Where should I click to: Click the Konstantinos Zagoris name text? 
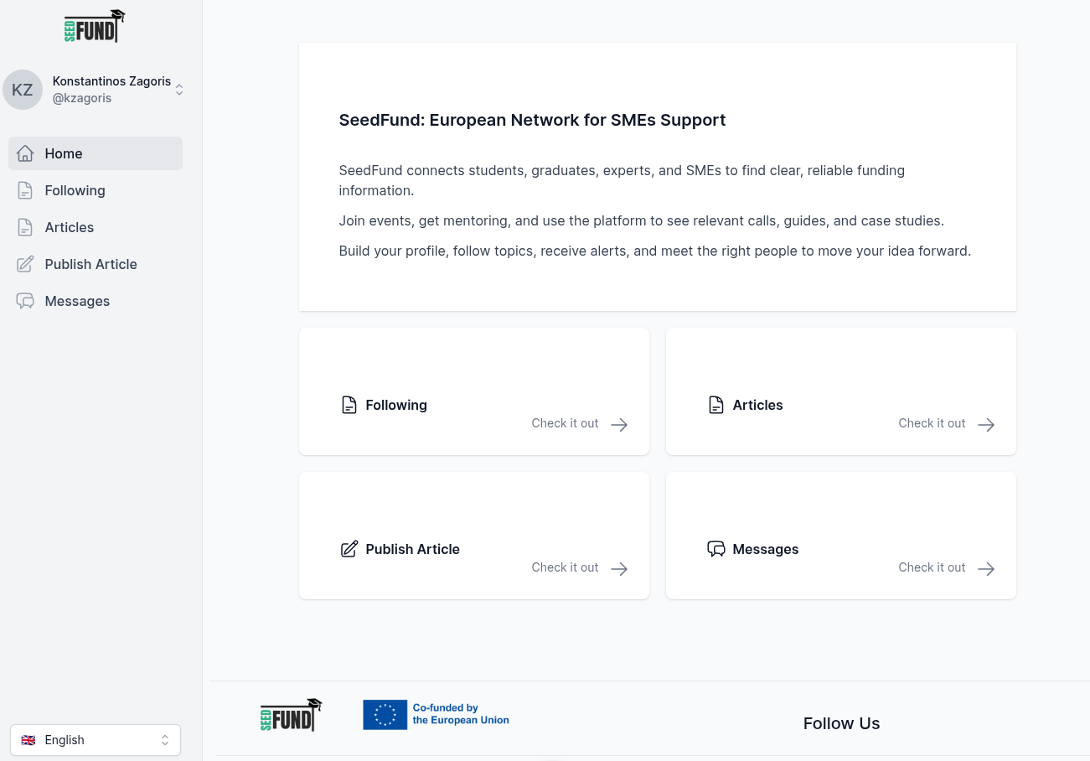pyautogui.click(x=111, y=81)
